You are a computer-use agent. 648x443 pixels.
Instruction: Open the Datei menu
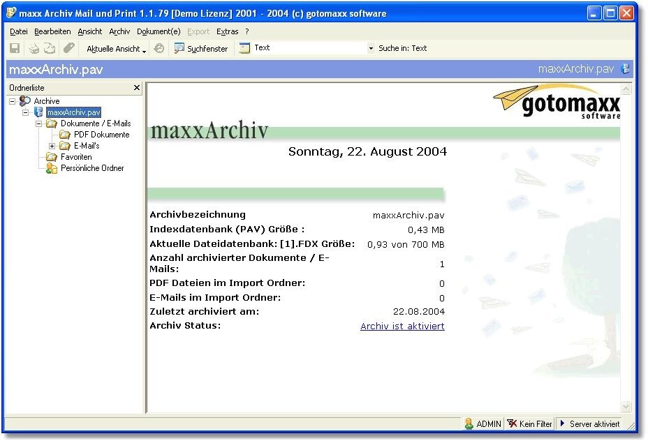(19, 31)
